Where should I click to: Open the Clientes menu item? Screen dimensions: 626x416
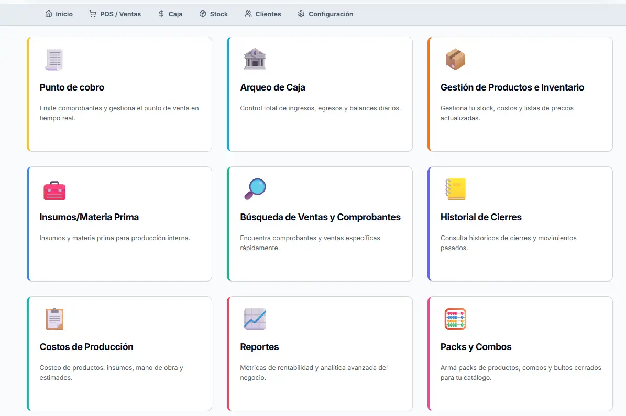(262, 14)
